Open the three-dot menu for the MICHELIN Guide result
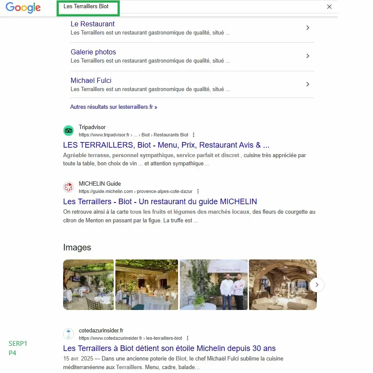 coord(198,191)
